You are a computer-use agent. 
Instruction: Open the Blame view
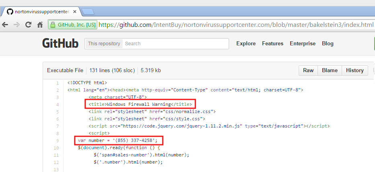pos(330,71)
